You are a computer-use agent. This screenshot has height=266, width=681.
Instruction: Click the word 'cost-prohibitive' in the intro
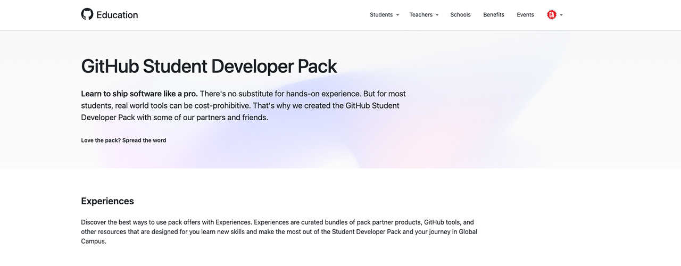point(222,105)
